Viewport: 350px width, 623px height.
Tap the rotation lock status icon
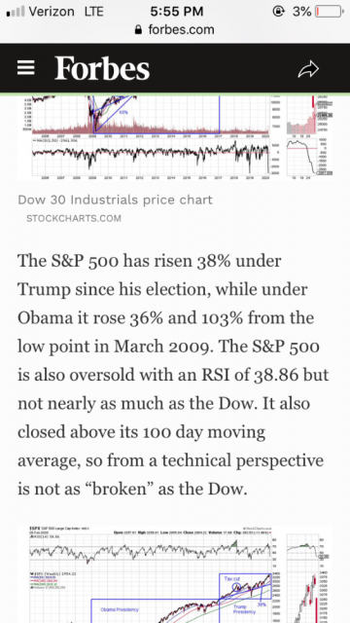pos(279,12)
